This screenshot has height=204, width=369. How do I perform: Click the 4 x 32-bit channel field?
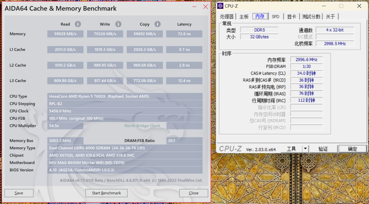334,30
